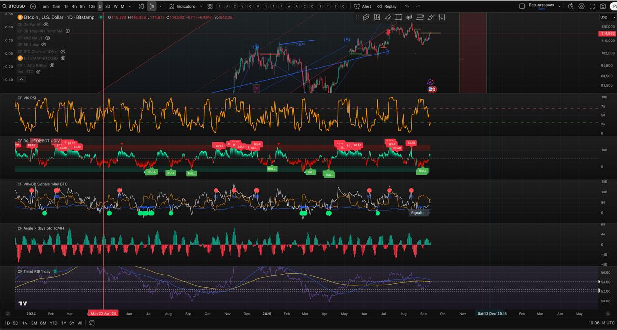Open the indicator templates grid icon
This screenshot has height=330, width=617.
coord(210,6)
